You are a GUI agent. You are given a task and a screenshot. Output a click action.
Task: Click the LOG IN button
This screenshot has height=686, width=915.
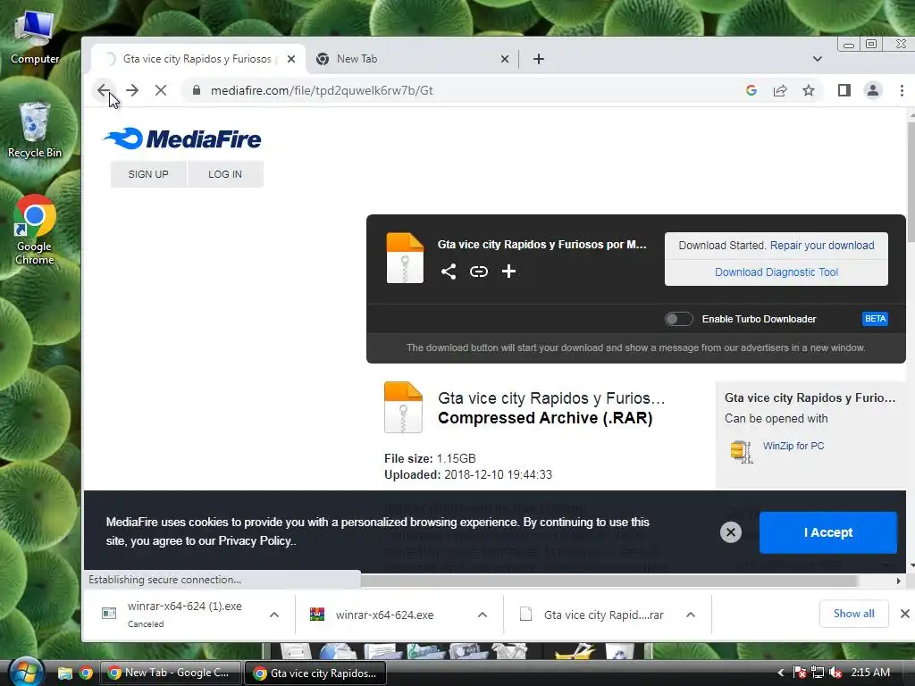coord(225,174)
